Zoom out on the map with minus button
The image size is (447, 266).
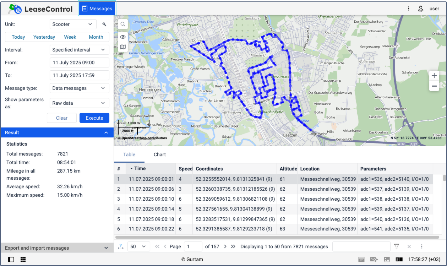434,86
